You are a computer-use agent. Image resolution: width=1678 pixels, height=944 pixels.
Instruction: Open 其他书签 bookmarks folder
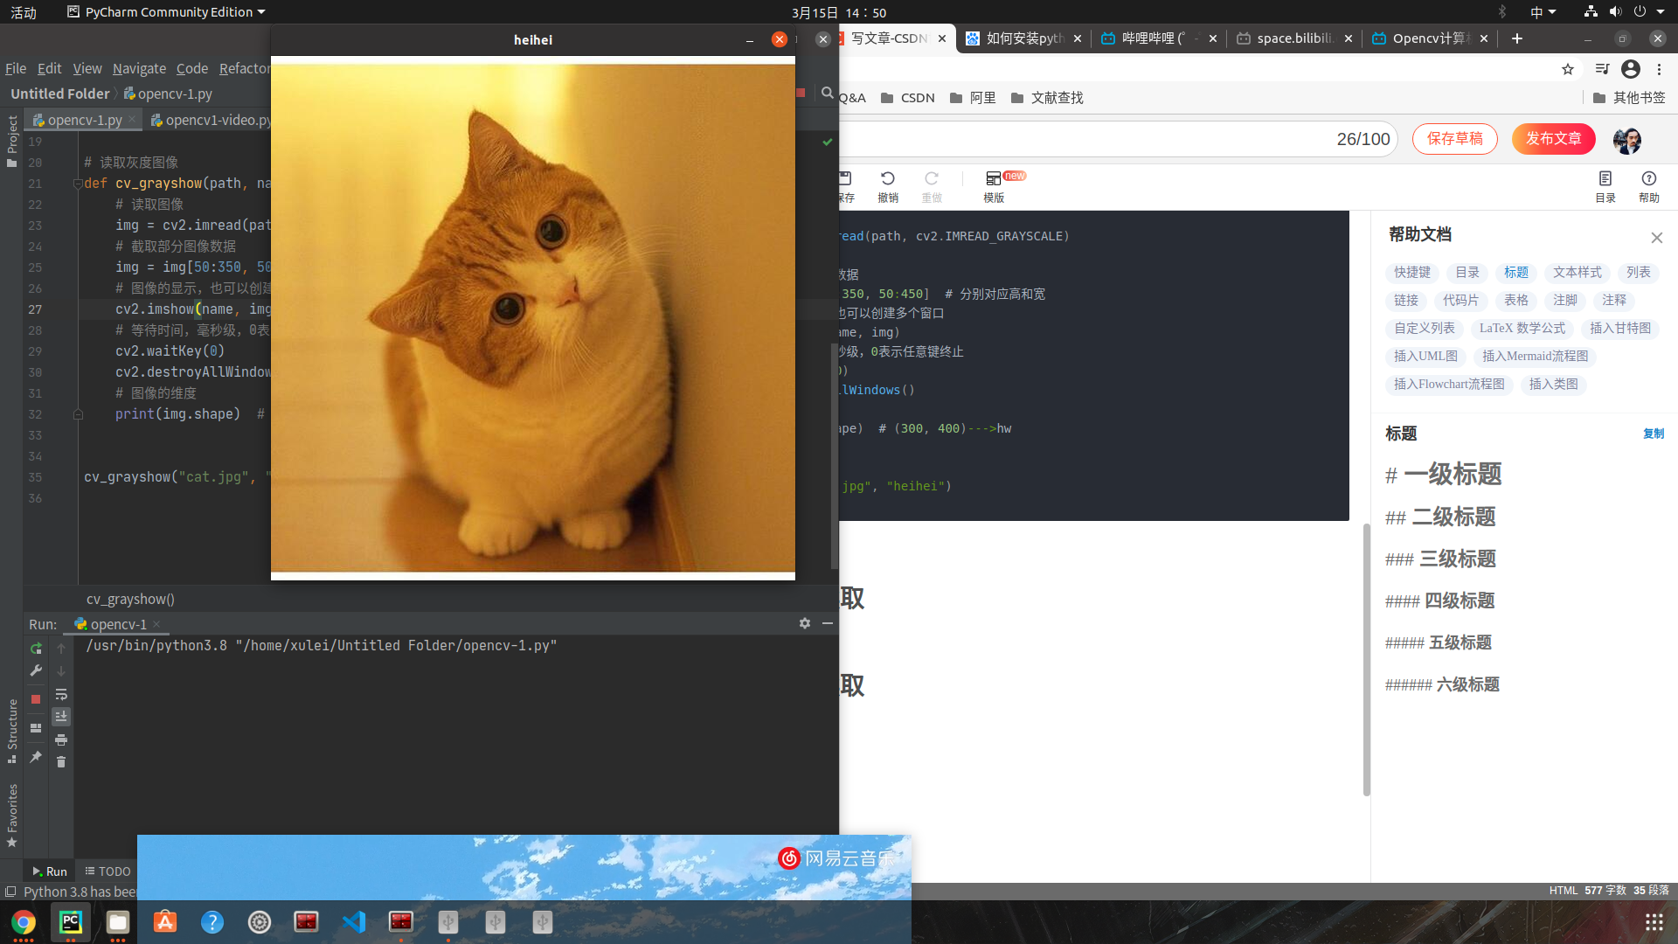[x=1629, y=98]
